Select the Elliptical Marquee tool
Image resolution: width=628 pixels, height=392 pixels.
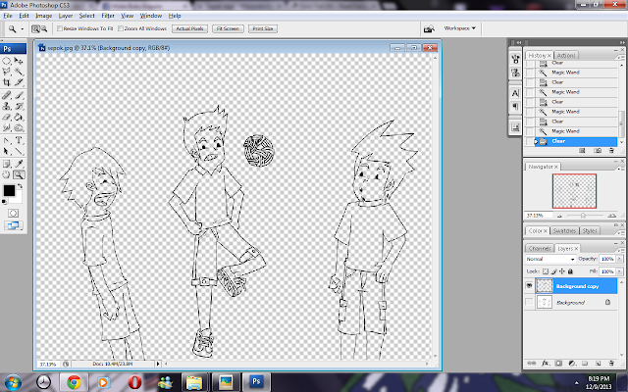(7, 61)
